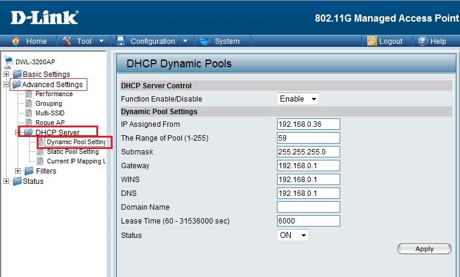Screen dimensions: 460x277
Task: Open the Multi-SSID settings page
Action: [50, 113]
